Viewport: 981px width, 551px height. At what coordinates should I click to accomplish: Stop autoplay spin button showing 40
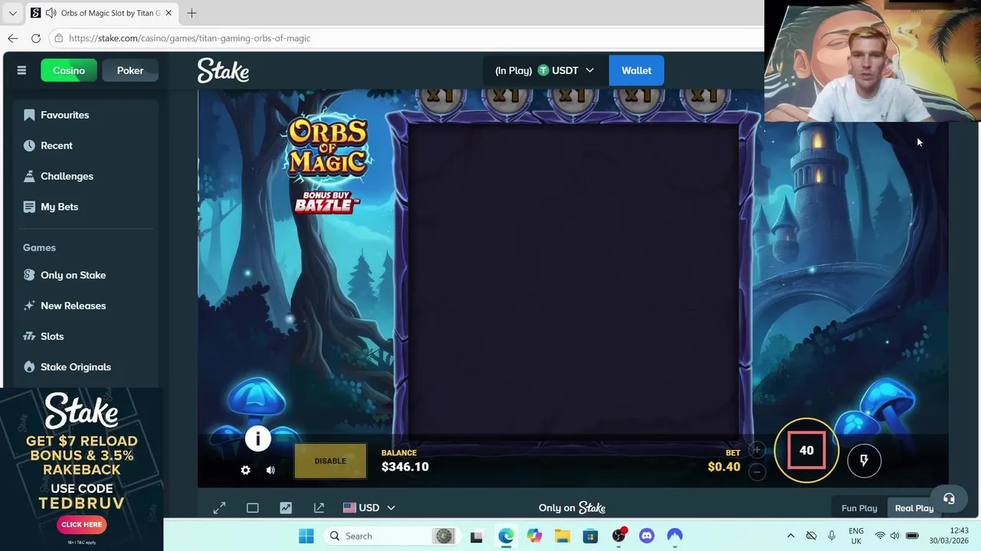pyautogui.click(x=806, y=451)
